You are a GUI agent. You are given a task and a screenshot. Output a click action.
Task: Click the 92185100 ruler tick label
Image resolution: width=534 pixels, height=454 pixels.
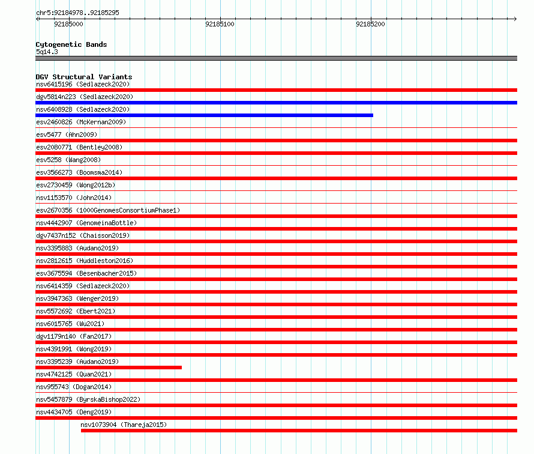pyautogui.click(x=220, y=24)
